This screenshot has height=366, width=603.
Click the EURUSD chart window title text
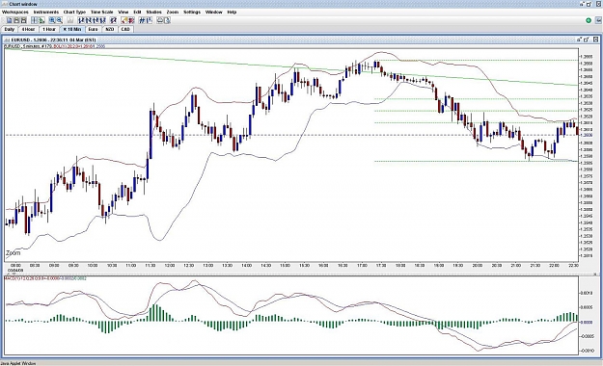[x=53, y=39]
